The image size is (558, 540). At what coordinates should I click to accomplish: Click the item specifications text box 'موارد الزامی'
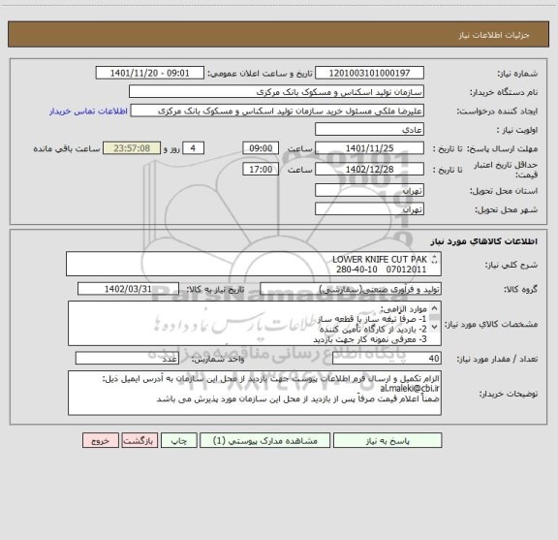point(255,324)
